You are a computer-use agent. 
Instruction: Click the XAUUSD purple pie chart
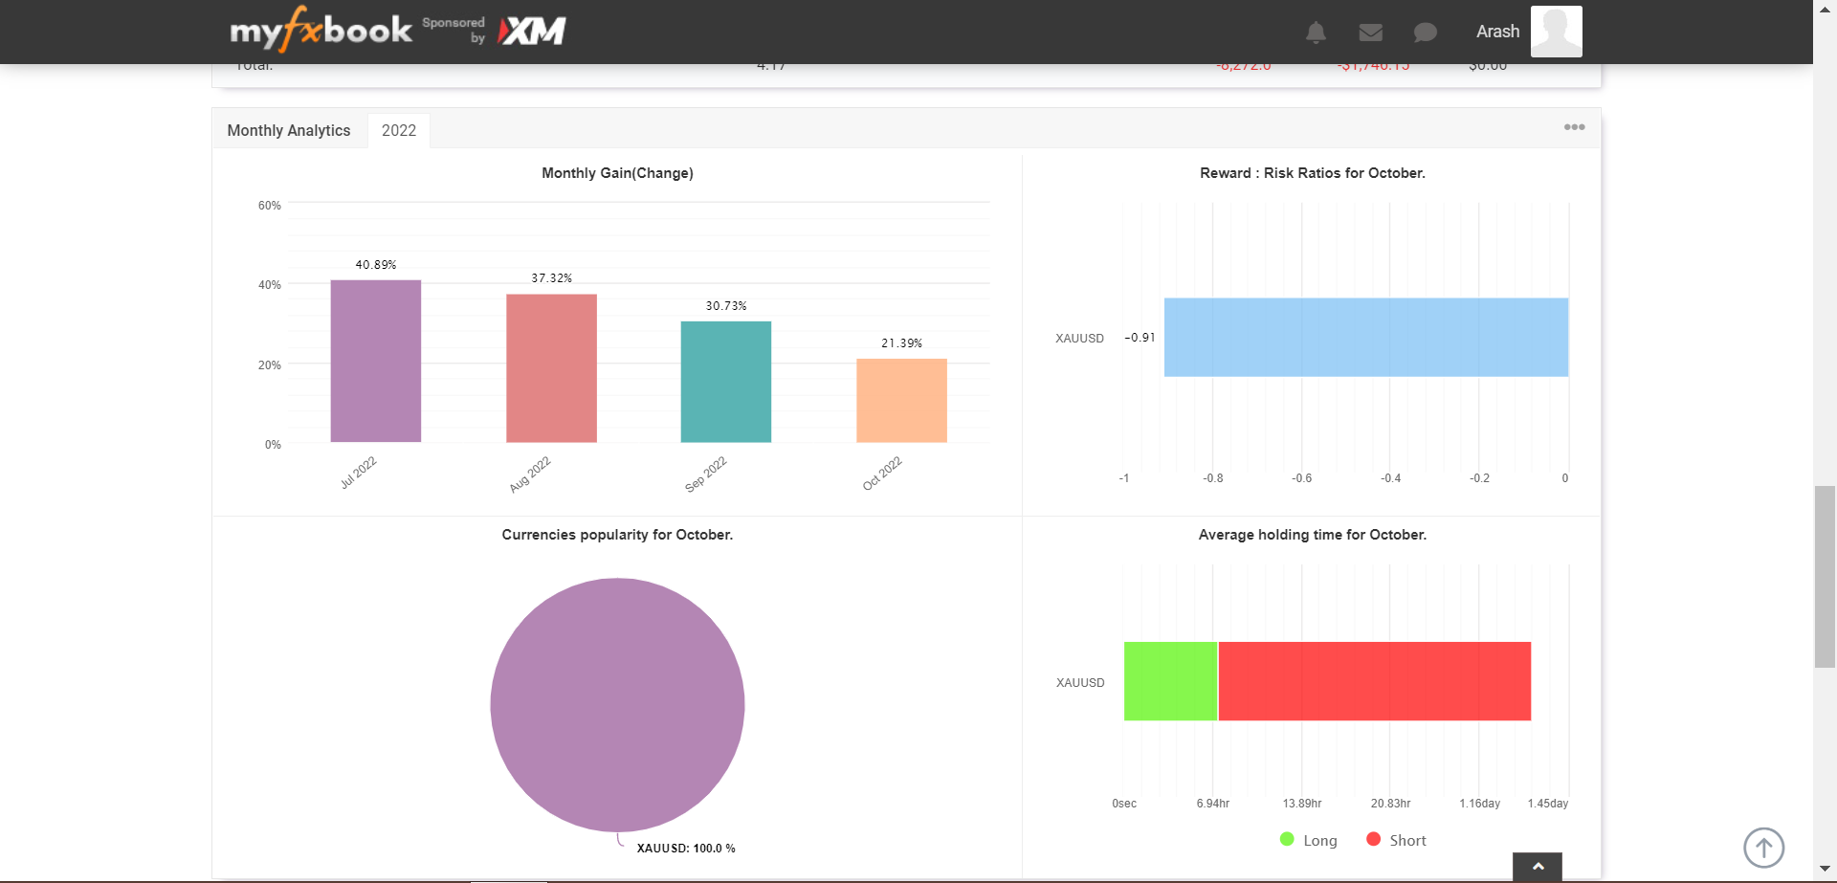pyautogui.click(x=617, y=705)
